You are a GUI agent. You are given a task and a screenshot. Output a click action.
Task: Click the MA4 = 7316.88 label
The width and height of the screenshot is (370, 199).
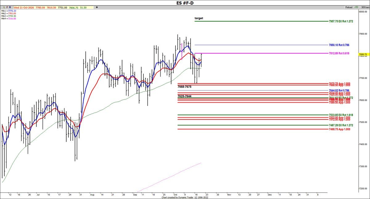[x=9, y=18]
